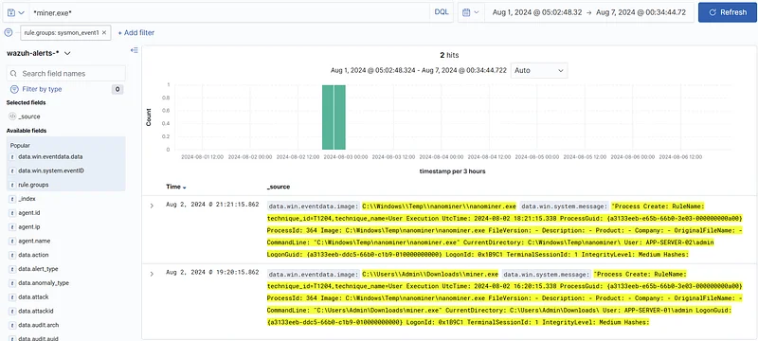Open the Auto interval dropdown
Viewport: 758px width, 341px height.
point(539,70)
